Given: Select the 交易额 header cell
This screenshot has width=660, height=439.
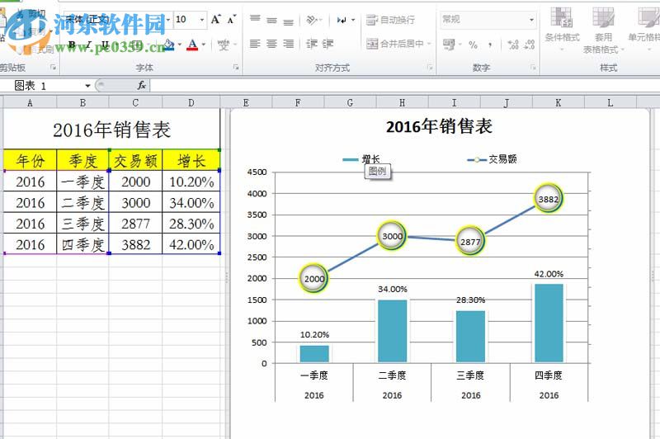Looking at the screenshot, I should tap(135, 160).
